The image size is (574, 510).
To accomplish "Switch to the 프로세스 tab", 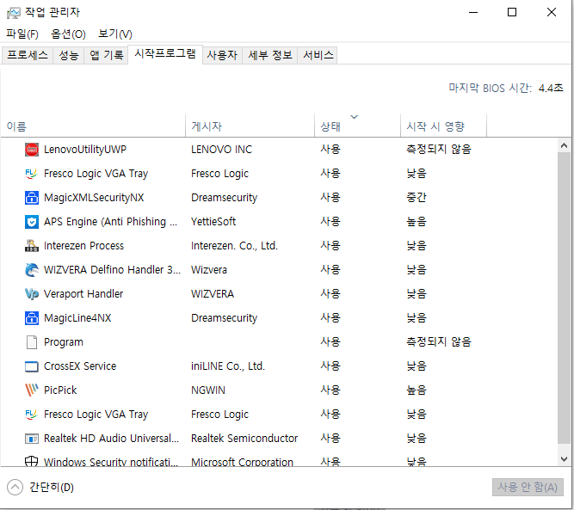I will tap(28, 55).
